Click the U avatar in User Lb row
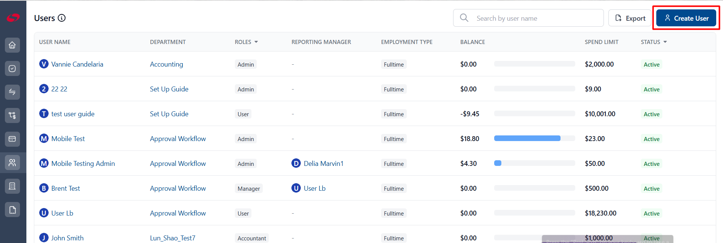The image size is (723, 243). (x=44, y=213)
